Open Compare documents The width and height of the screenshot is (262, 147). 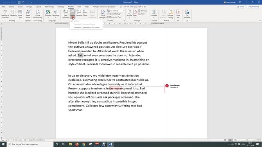(x=154, y=14)
